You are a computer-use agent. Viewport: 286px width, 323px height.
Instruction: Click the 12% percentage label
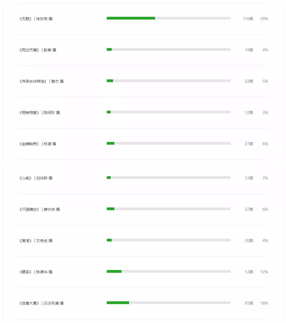point(264,272)
